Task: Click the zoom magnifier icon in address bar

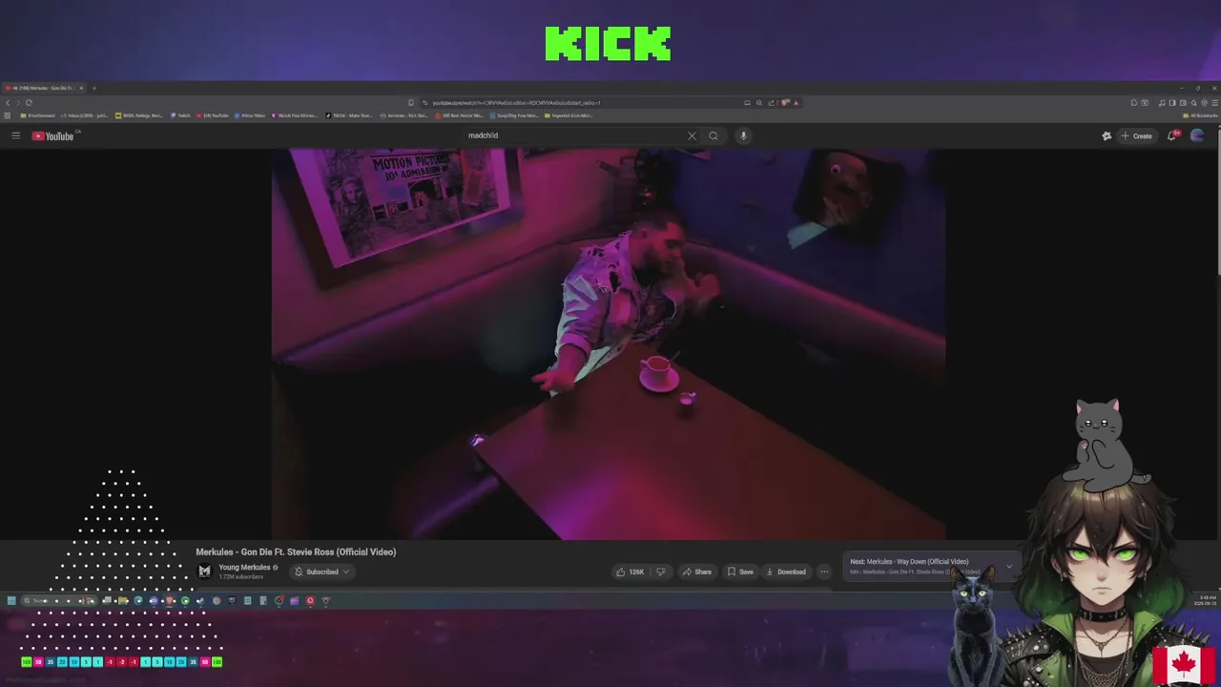Action: 759,102
